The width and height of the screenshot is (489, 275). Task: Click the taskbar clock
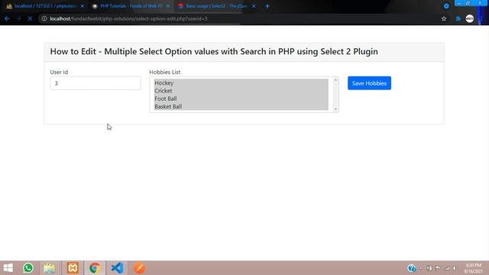(x=474, y=268)
